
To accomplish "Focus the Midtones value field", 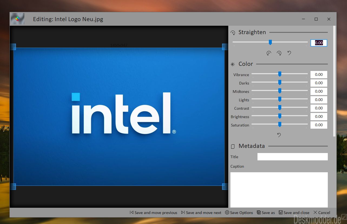I will pos(319,91).
